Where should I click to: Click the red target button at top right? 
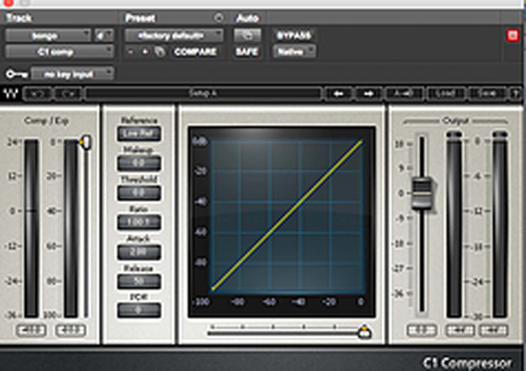click(513, 35)
